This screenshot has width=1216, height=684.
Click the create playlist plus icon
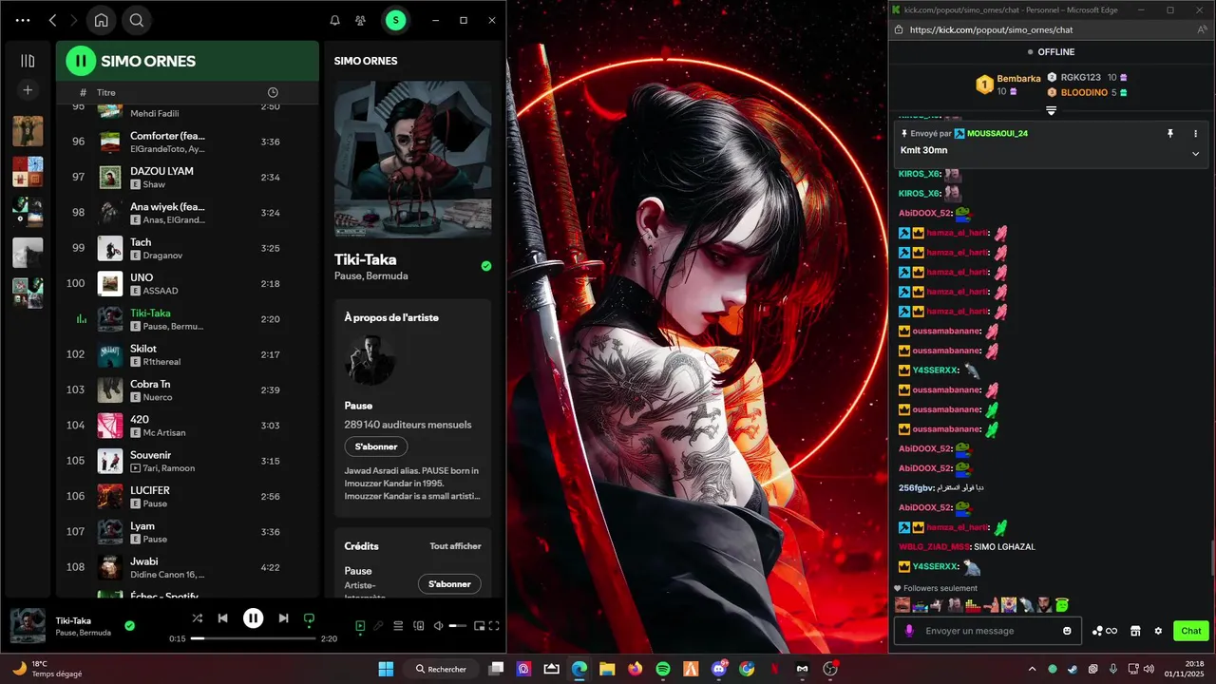(x=28, y=90)
